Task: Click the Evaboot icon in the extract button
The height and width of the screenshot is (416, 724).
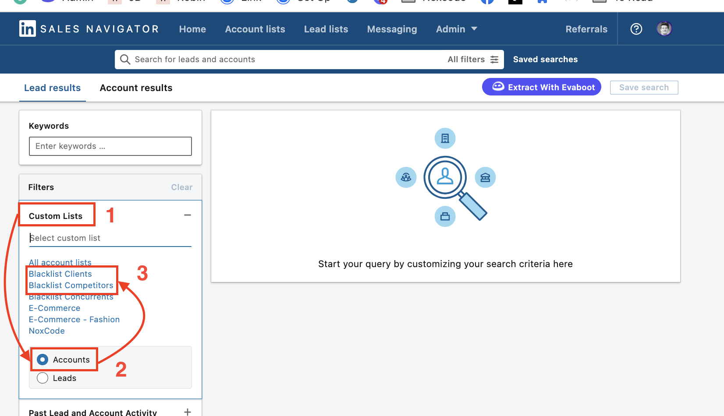Action: 498,87
